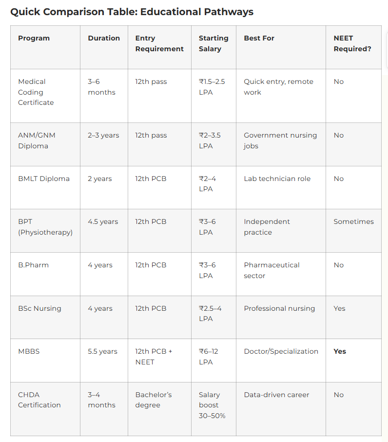Image resolution: width=388 pixels, height=442 pixels.
Task: Select the bold 'Yes' in the MBBS row
Action: tap(340, 351)
